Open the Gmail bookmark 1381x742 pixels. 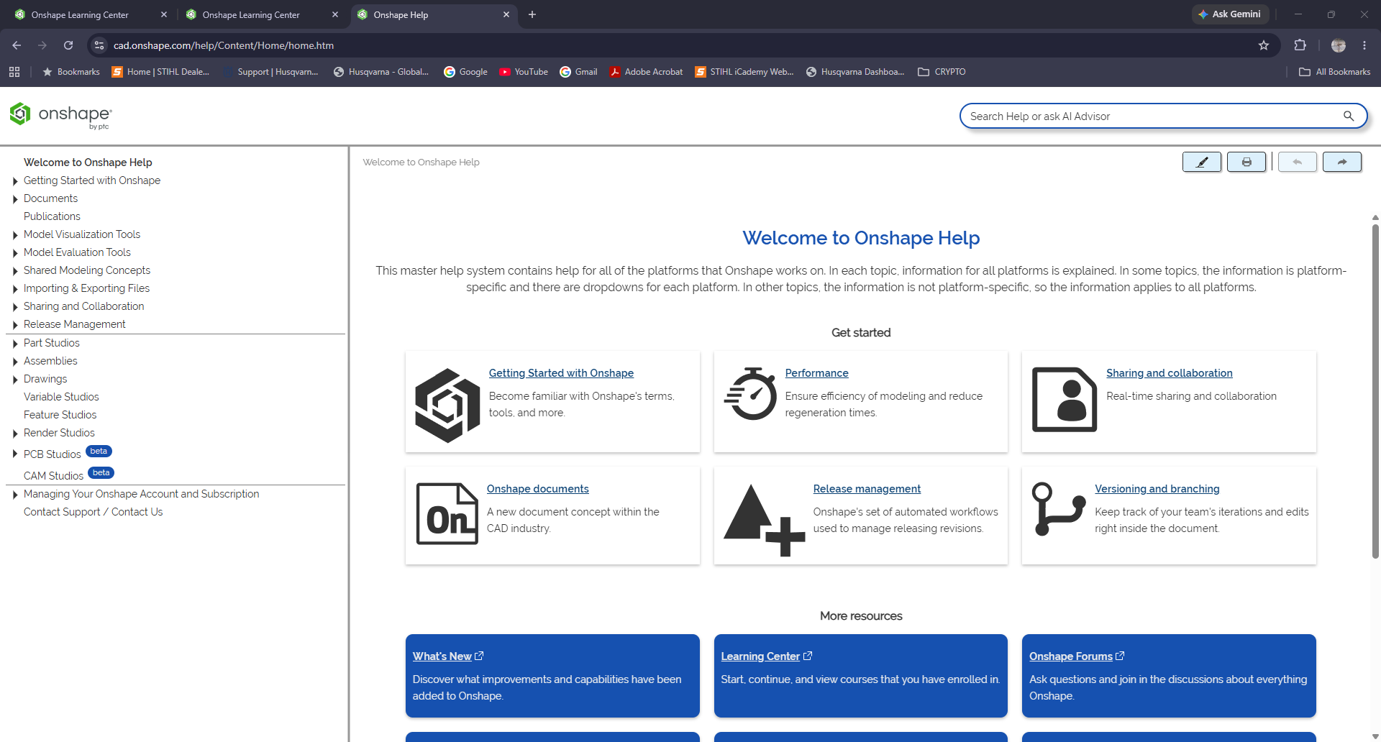[x=579, y=72]
